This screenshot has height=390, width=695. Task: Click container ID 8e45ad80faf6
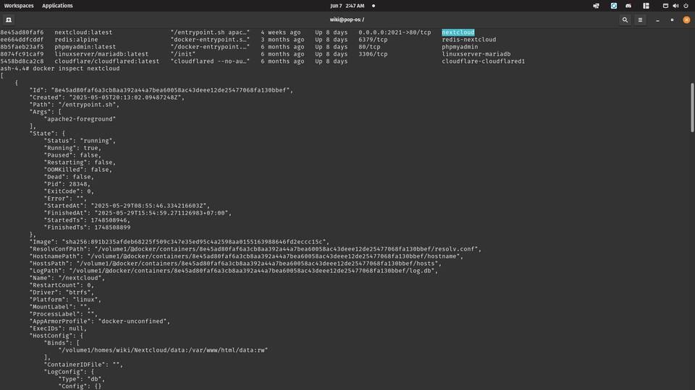[x=22, y=32]
